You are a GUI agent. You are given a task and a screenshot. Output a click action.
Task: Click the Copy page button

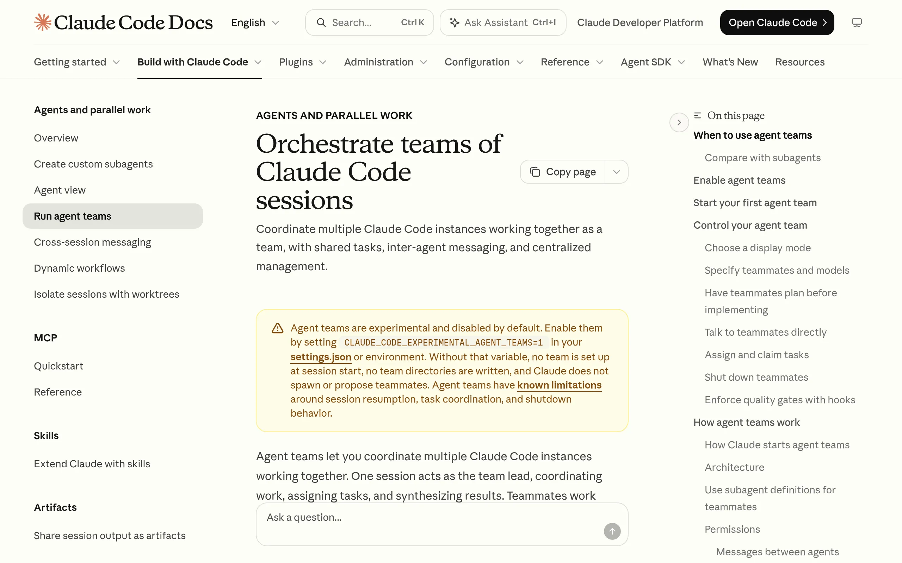coord(562,172)
